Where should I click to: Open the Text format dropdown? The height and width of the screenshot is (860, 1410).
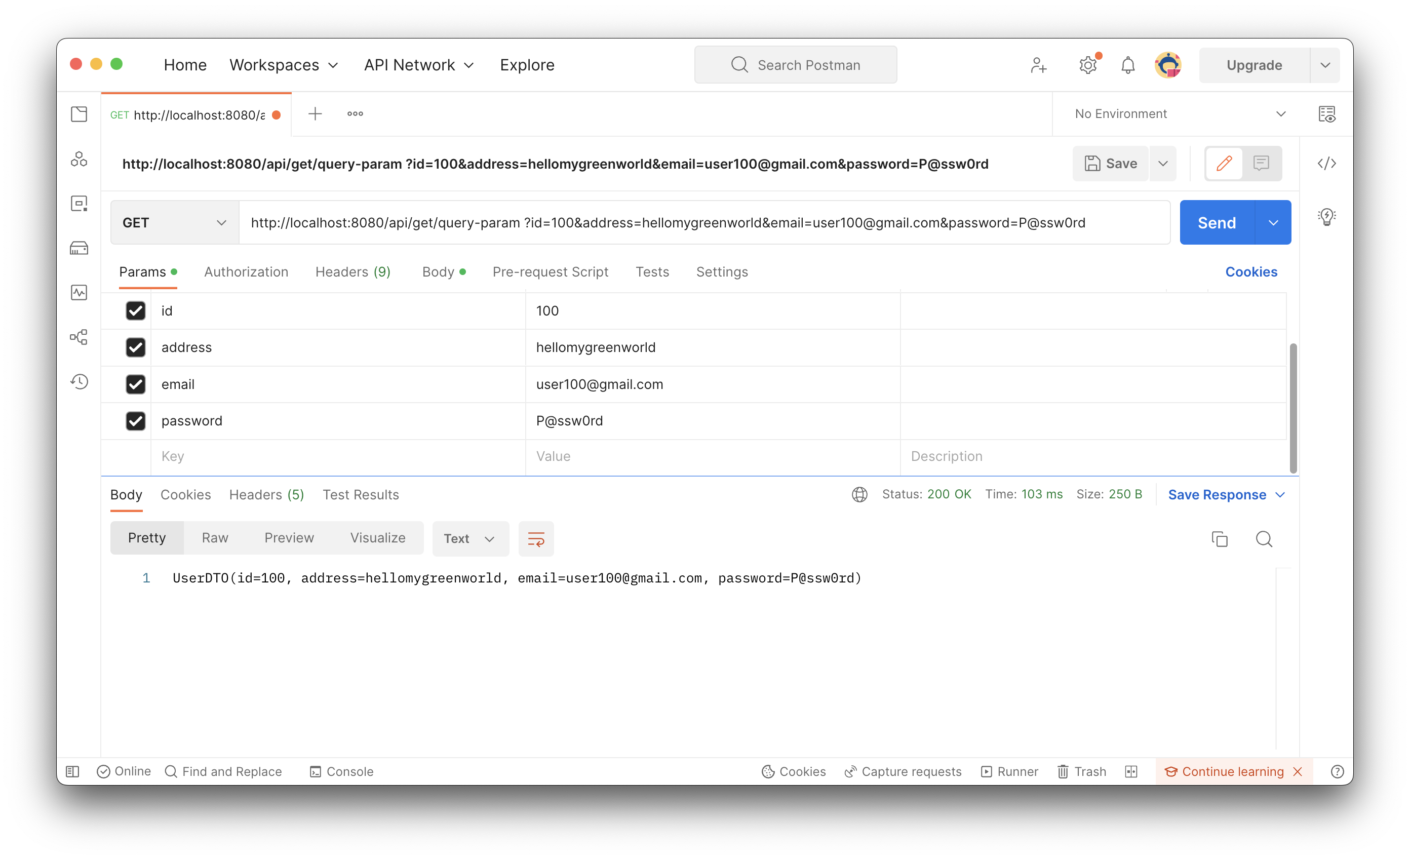tap(469, 539)
